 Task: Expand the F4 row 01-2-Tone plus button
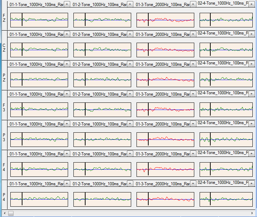[x=130, y=154]
